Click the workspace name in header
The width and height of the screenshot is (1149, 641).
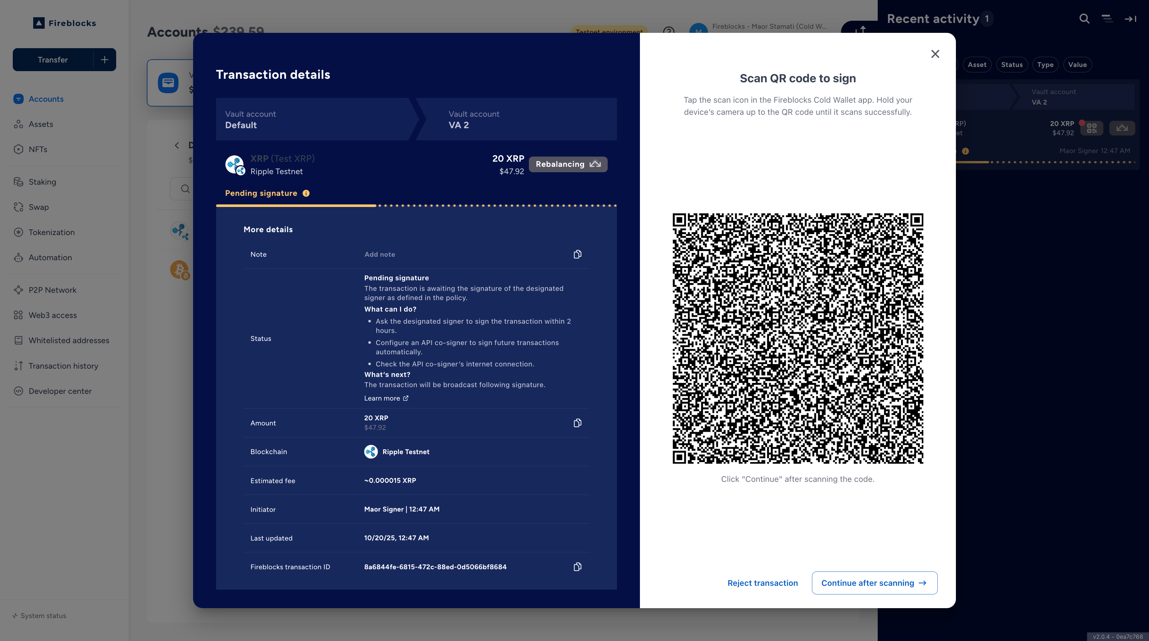pos(769,26)
